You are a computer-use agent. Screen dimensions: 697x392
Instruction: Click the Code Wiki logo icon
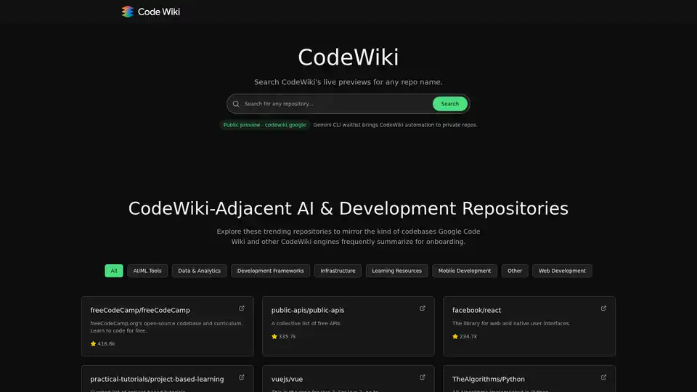[128, 12]
